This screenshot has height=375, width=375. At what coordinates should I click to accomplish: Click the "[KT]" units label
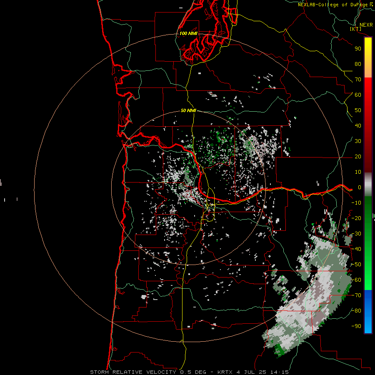(x=356, y=29)
